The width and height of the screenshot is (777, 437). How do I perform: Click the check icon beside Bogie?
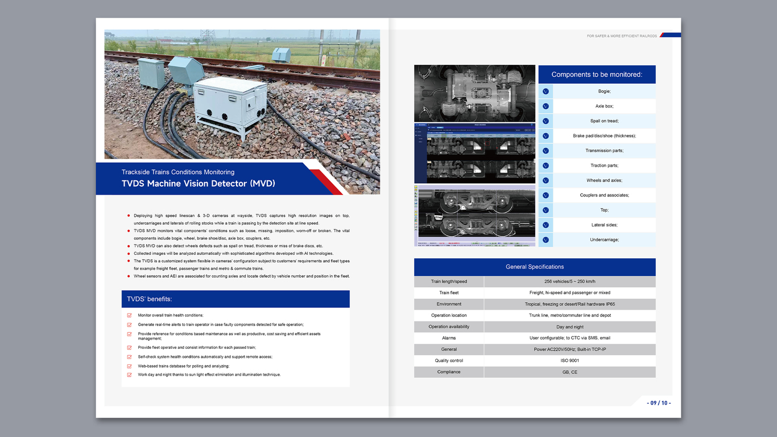click(x=545, y=91)
